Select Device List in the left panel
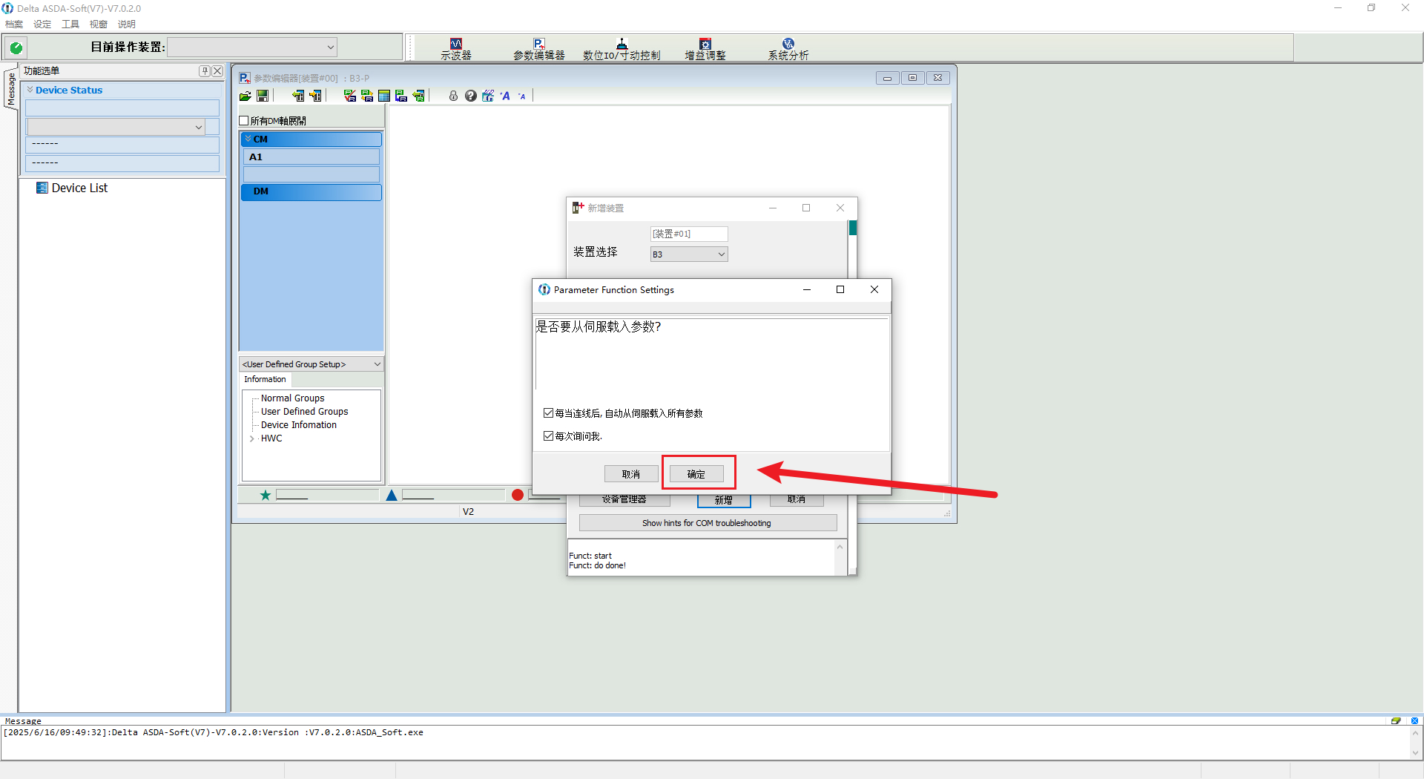This screenshot has width=1424, height=779. click(x=79, y=188)
